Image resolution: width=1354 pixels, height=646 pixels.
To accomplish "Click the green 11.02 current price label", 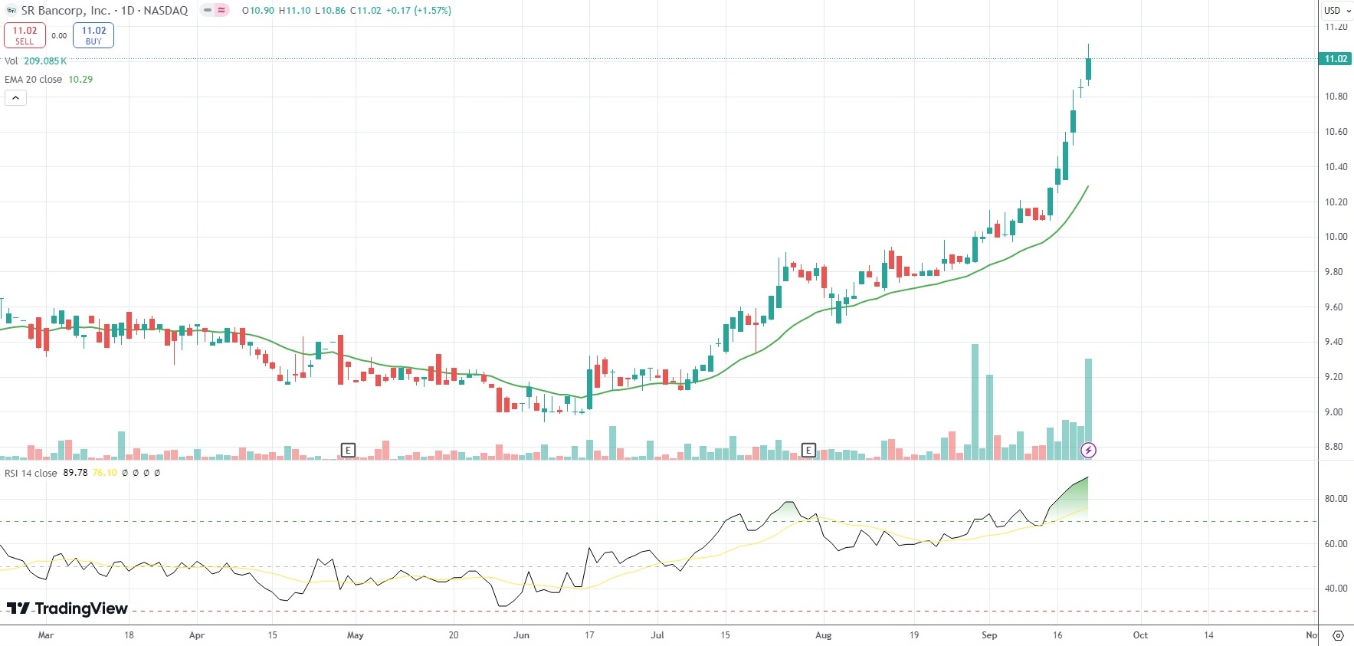I will (x=1336, y=59).
